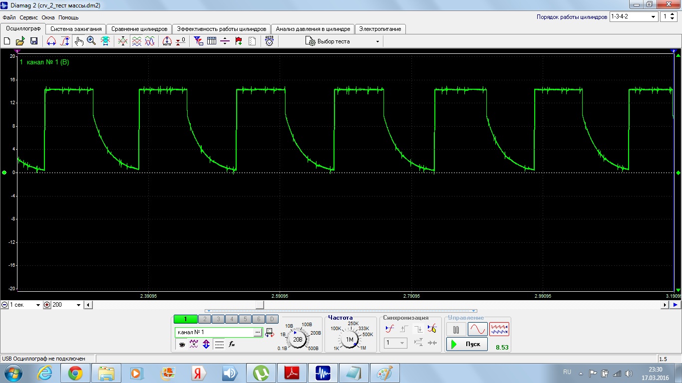Click the overlapping waveforms icon in toolbar
The height and width of the screenshot is (383, 682).
[150, 41]
